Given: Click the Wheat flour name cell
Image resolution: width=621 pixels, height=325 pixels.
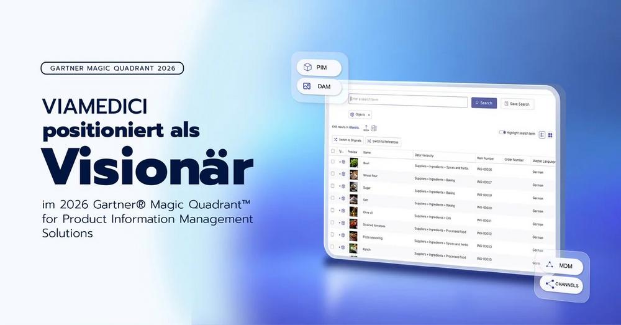Looking at the screenshot, I should [x=370, y=175].
